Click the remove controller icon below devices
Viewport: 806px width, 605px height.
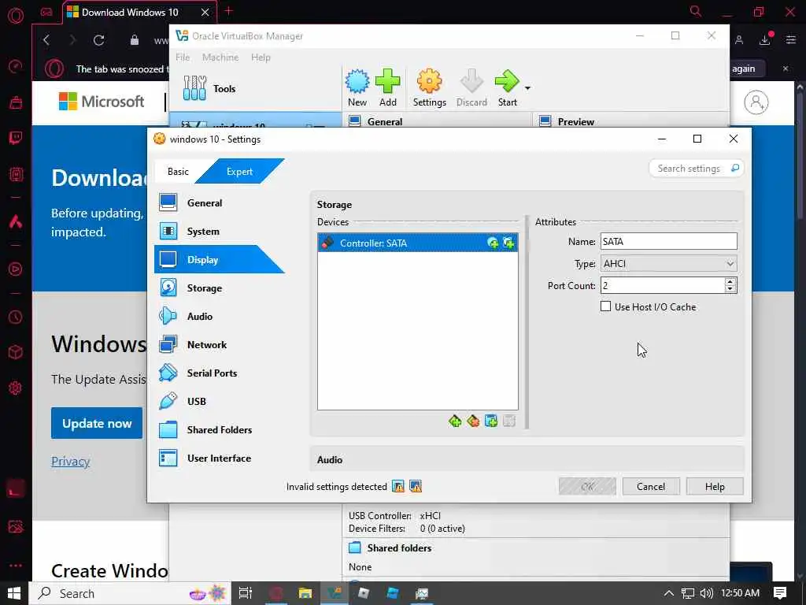(473, 422)
